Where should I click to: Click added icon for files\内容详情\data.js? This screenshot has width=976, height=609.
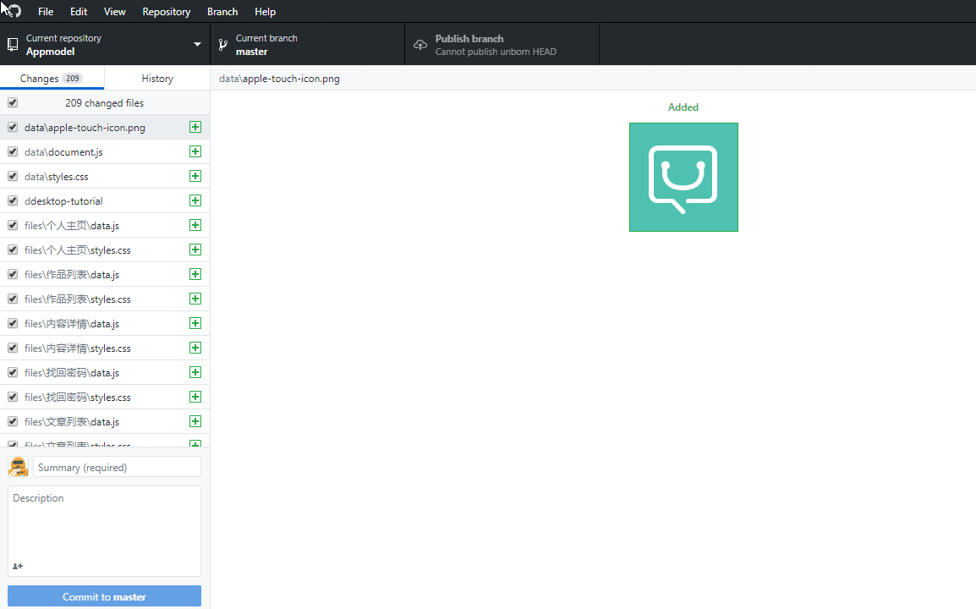(x=195, y=323)
